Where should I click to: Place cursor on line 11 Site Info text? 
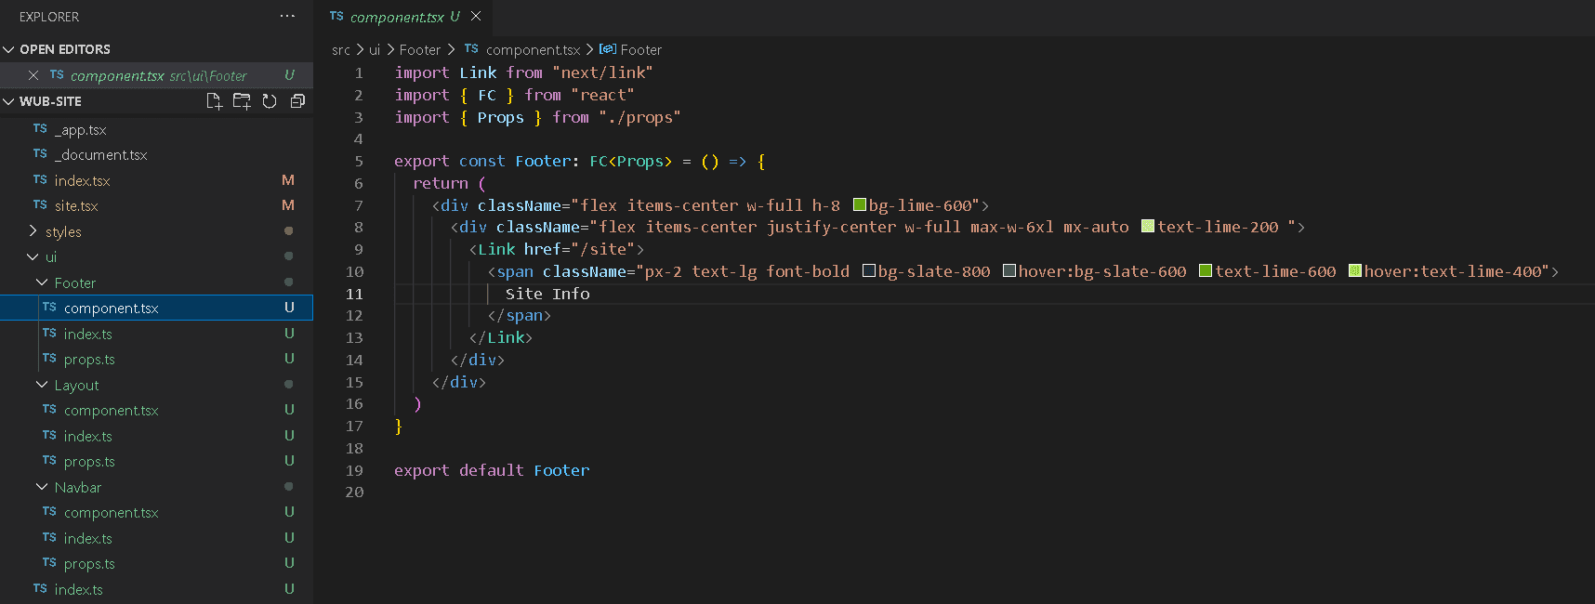pyautogui.click(x=547, y=294)
